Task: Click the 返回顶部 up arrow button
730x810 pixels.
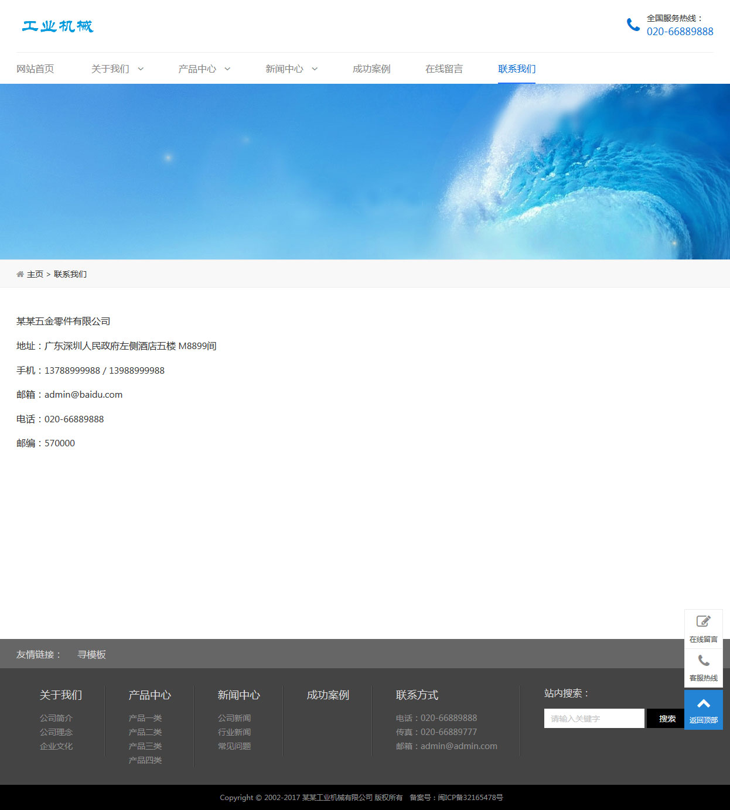Action: (704, 709)
